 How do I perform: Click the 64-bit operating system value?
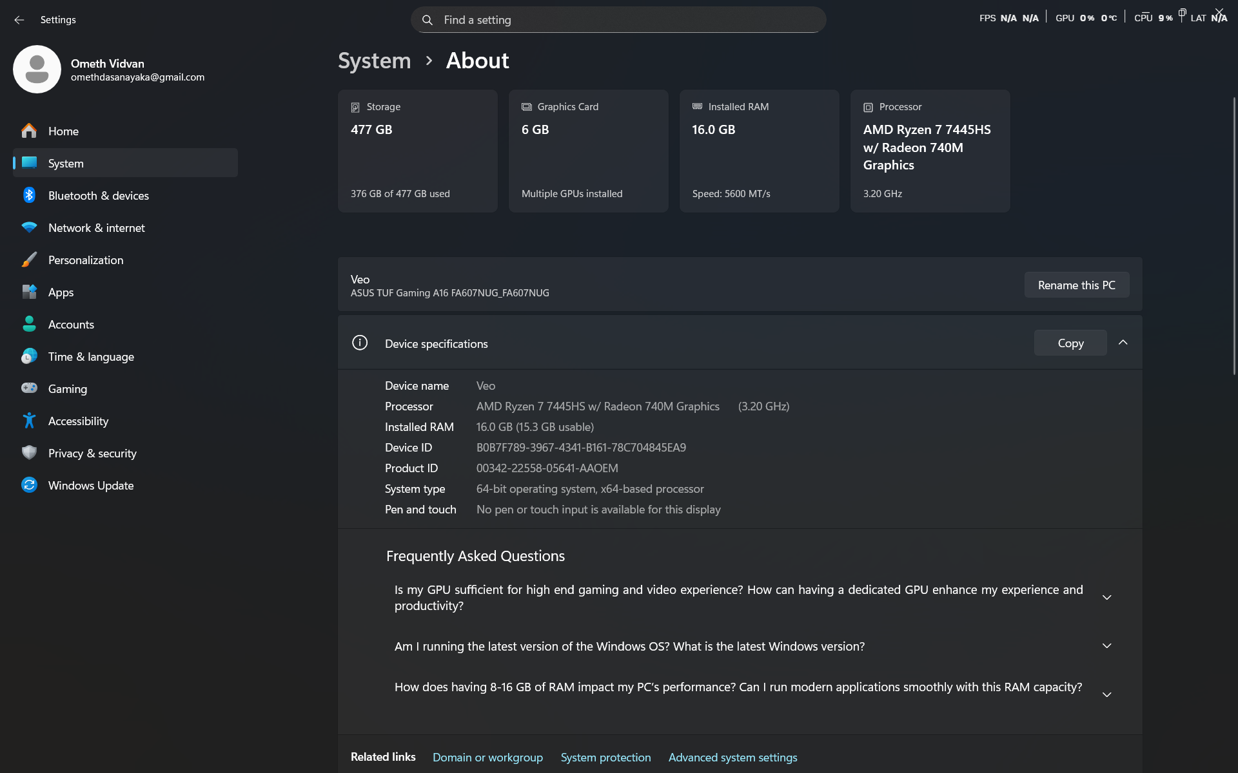pyautogui.click(x=590, y=489)
